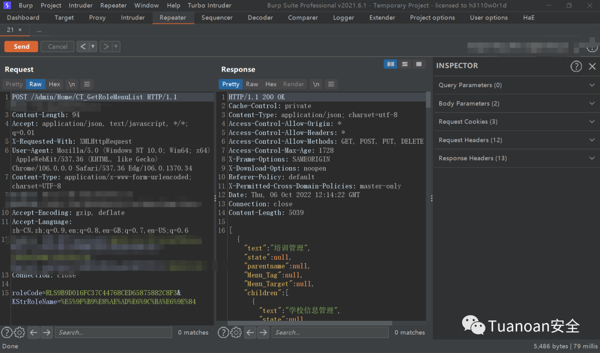The width and height of the screenshot is (600, 353).
Task: Go to next match in Request
Action: click(x=47, y=332)
